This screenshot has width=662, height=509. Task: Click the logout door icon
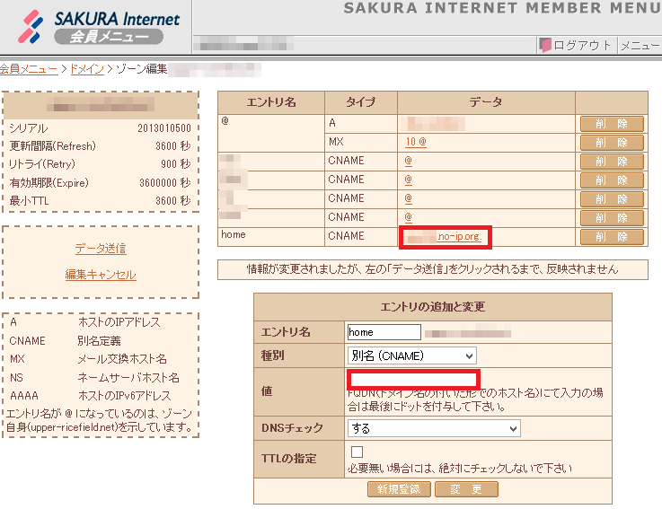pos(544,45)
